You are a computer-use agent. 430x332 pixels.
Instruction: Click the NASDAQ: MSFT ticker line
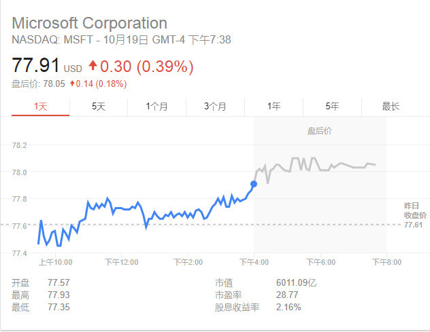tap(122, 39)
